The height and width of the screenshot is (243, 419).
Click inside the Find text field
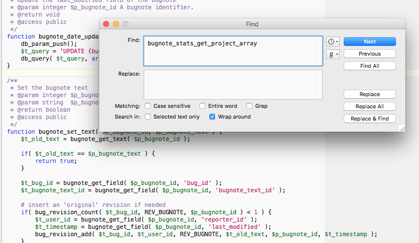[233, 51]
